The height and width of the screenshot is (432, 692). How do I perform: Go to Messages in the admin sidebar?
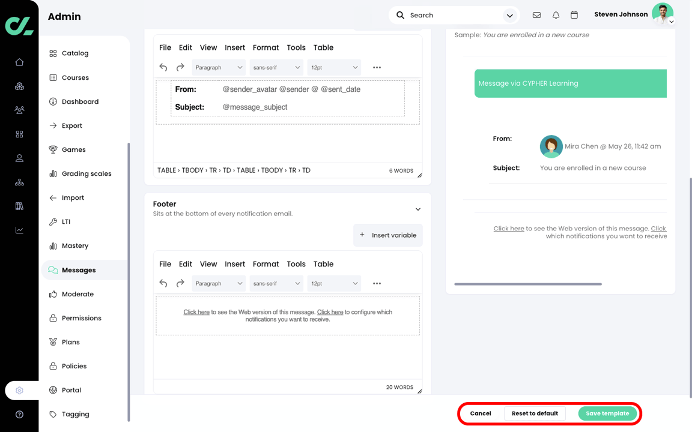84,270
